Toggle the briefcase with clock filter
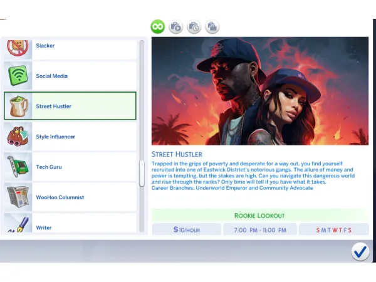Image resolution: width=376 pixels, height=282 pixels. 194,27
